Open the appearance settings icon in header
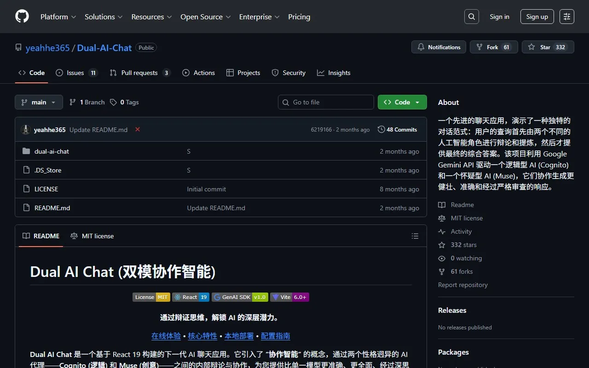This screenshot has height=368, width=589. (x=566, y=17)
